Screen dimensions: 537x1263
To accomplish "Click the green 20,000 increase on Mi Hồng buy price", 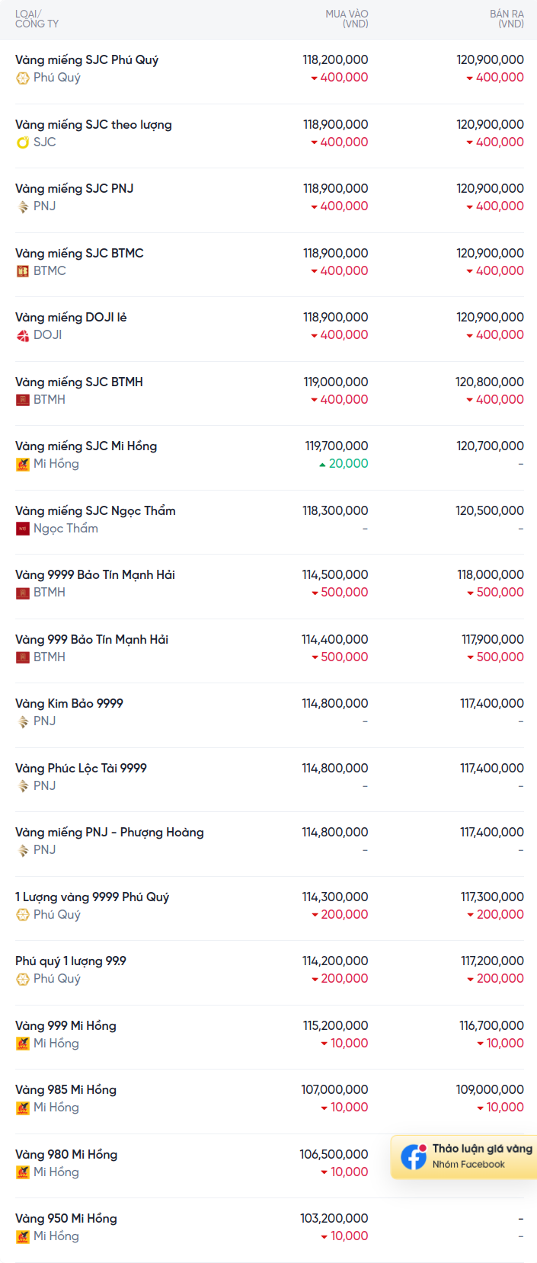I will [x=348, y=464].
